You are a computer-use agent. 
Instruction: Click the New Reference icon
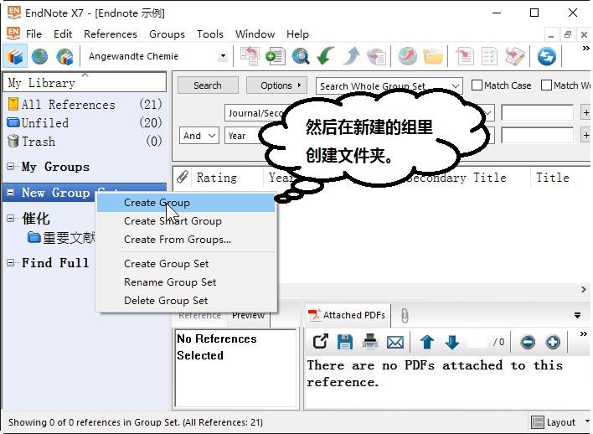coord(276,57)
